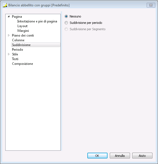The width and height of the screenshot is (158, 164).
Task: Select Composizione in the tree
Action: pos(22,64)
